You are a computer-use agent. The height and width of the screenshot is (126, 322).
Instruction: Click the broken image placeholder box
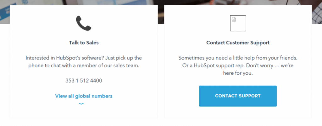238,23
